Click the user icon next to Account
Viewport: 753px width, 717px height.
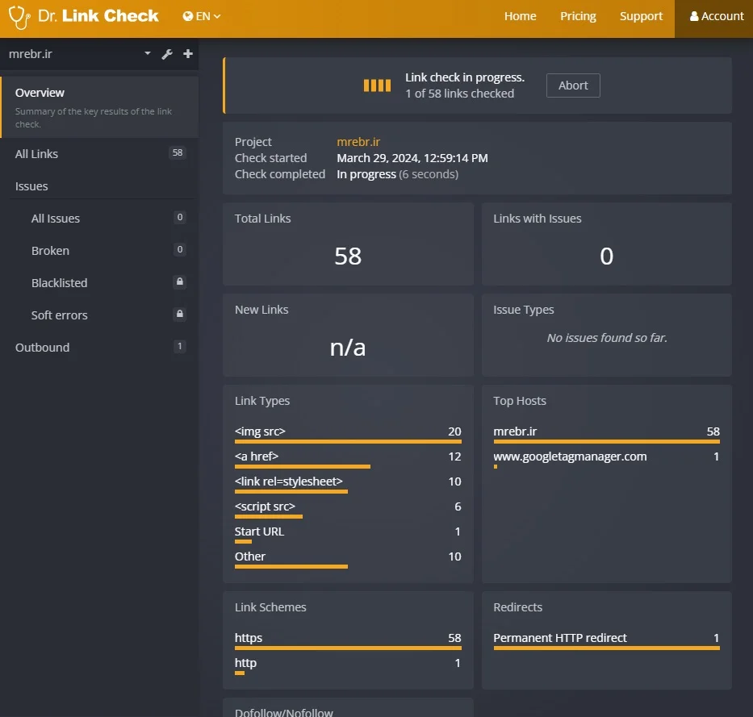[694, 16]
